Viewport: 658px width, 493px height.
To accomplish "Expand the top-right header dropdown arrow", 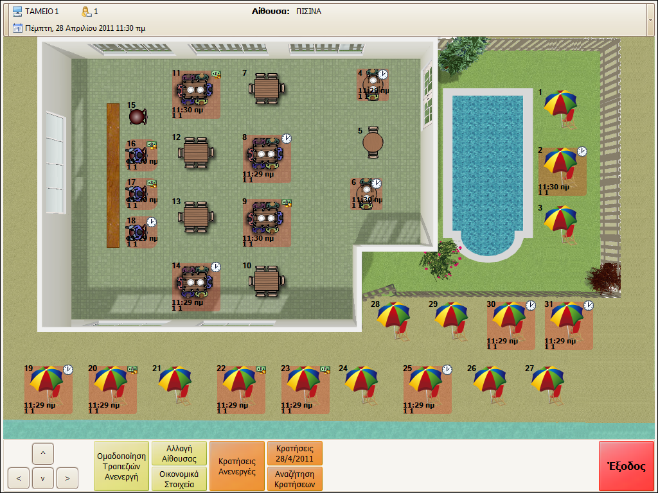I will pyautogui.click(x=650, y=20).
